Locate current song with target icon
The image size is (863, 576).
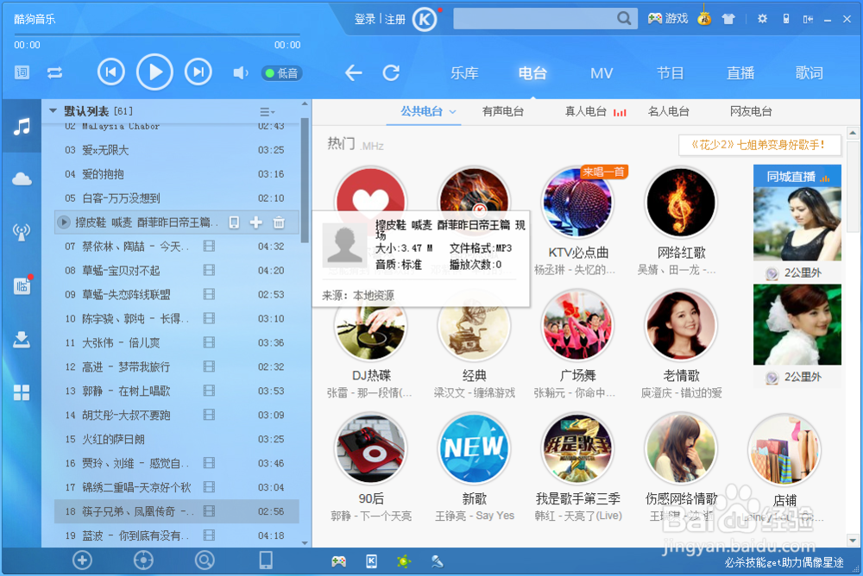[143, 560]
